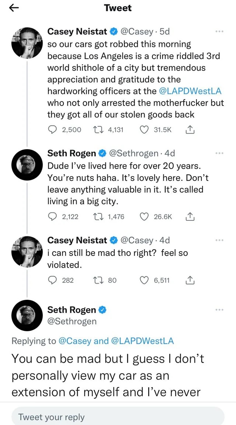Open Seth Rogen's name on main tweet
The image size is (236, 425).
[72, 310]
